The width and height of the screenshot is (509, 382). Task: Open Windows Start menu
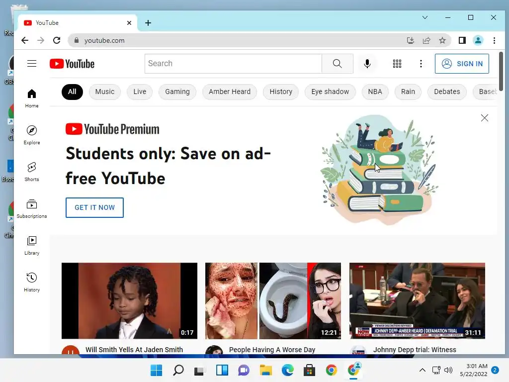point(156,370)
